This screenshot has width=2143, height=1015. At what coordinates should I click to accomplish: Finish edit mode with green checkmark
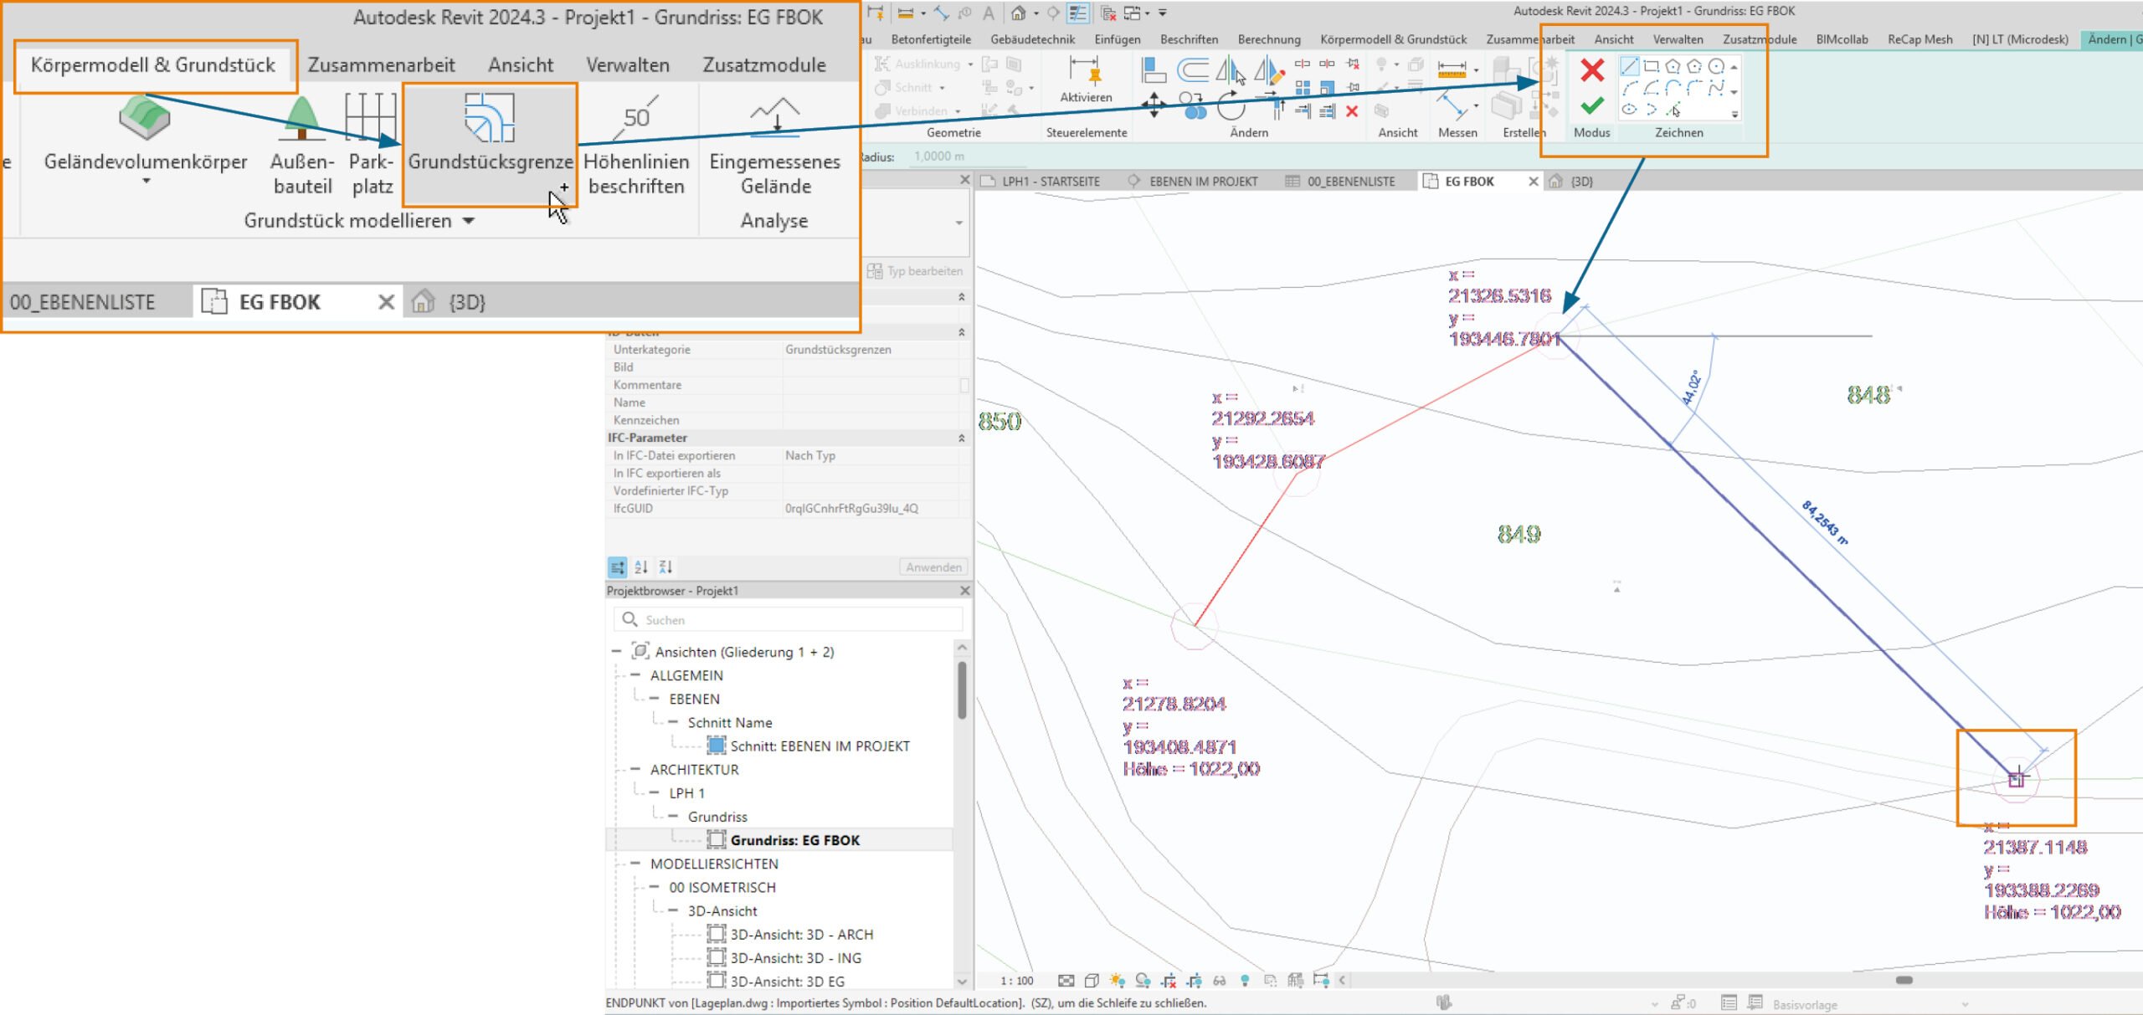pyautogui.click(x=1591, y=106)
